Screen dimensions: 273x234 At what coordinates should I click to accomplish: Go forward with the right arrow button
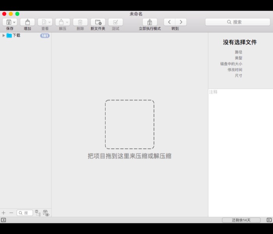coord(181,22)
